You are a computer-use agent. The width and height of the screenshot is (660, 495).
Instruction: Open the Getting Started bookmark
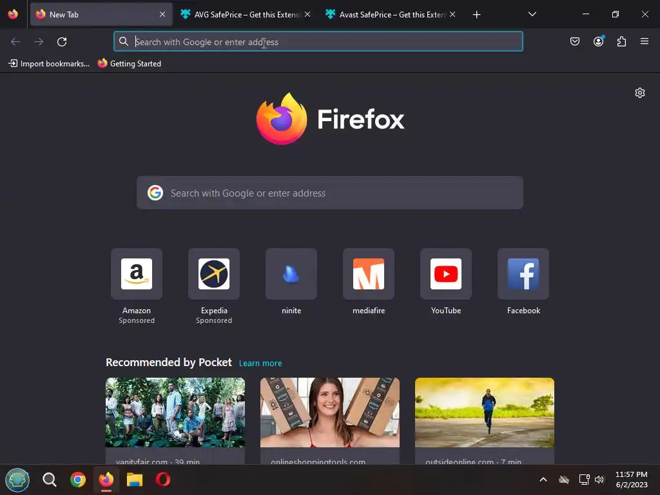pos(129,64)
